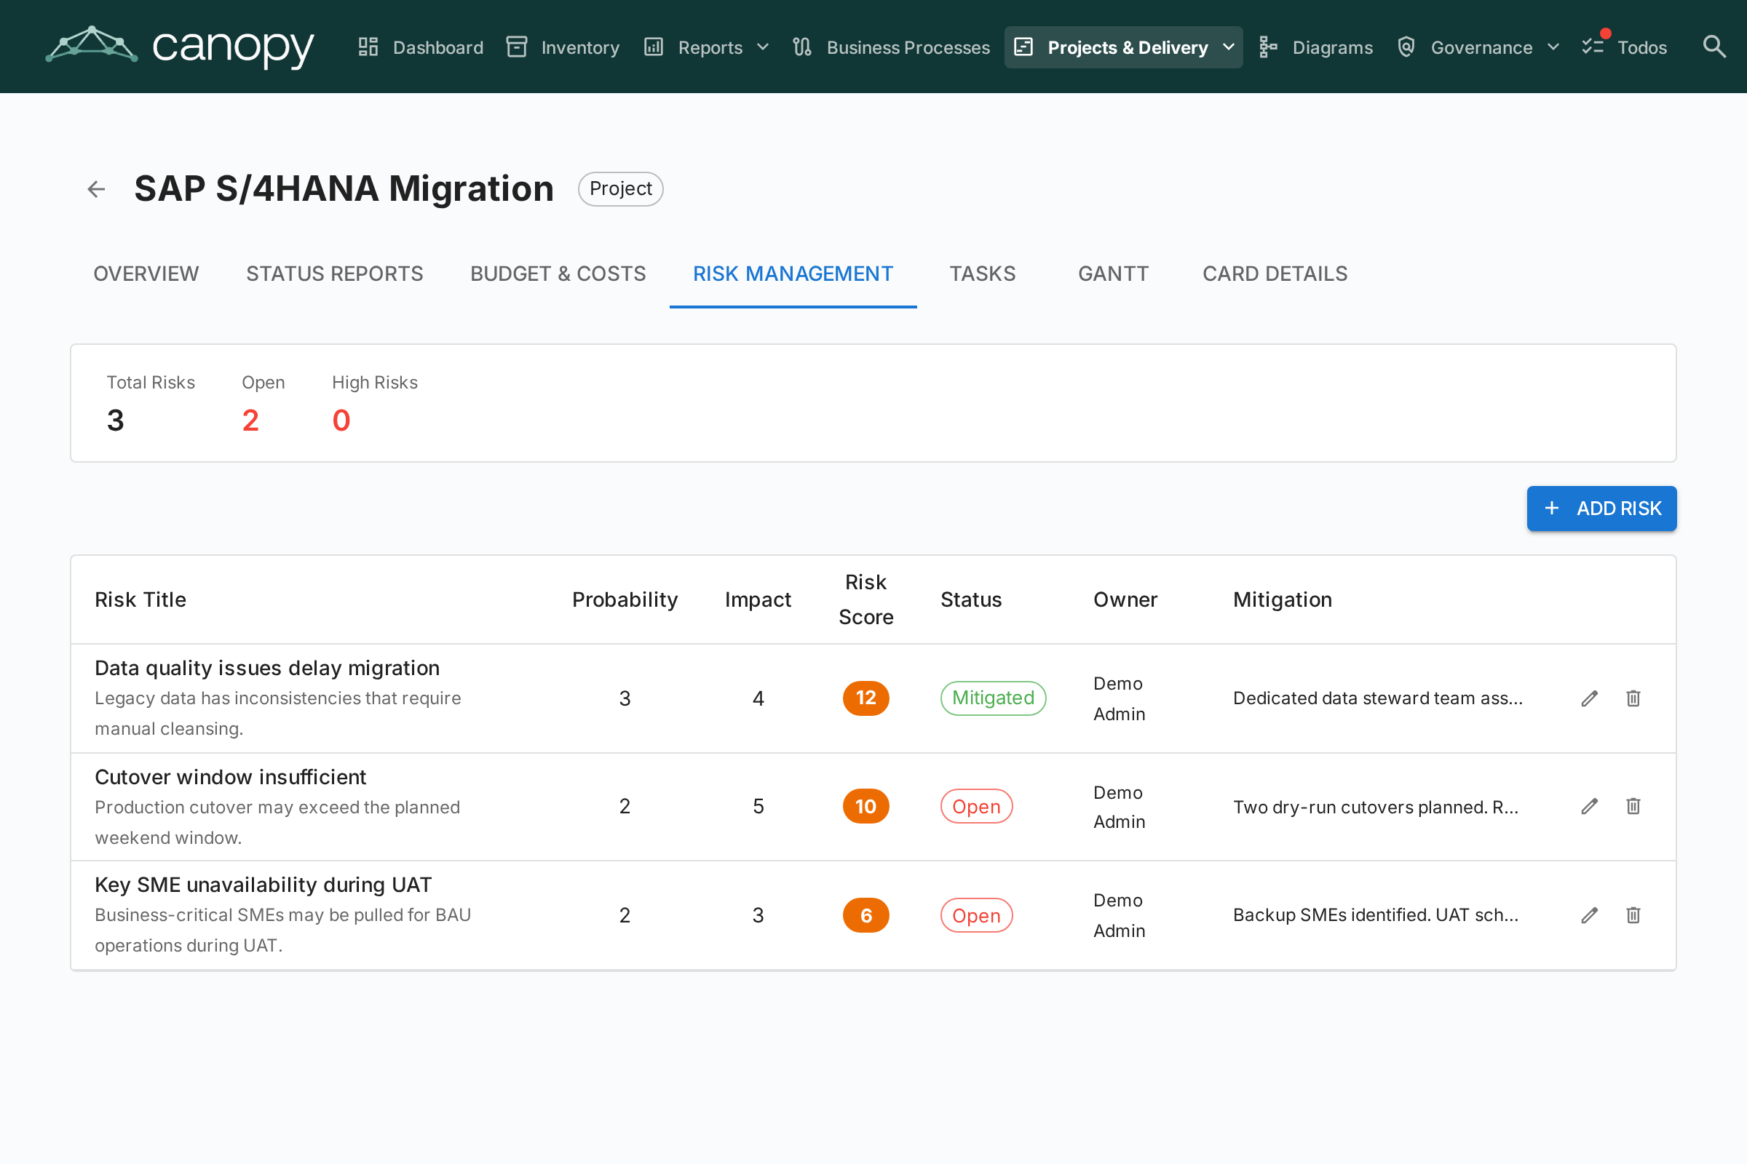This screenshot has width=1747, height=1164.
Task: Click the Open status for Key SME
Action: click(976, 915)
